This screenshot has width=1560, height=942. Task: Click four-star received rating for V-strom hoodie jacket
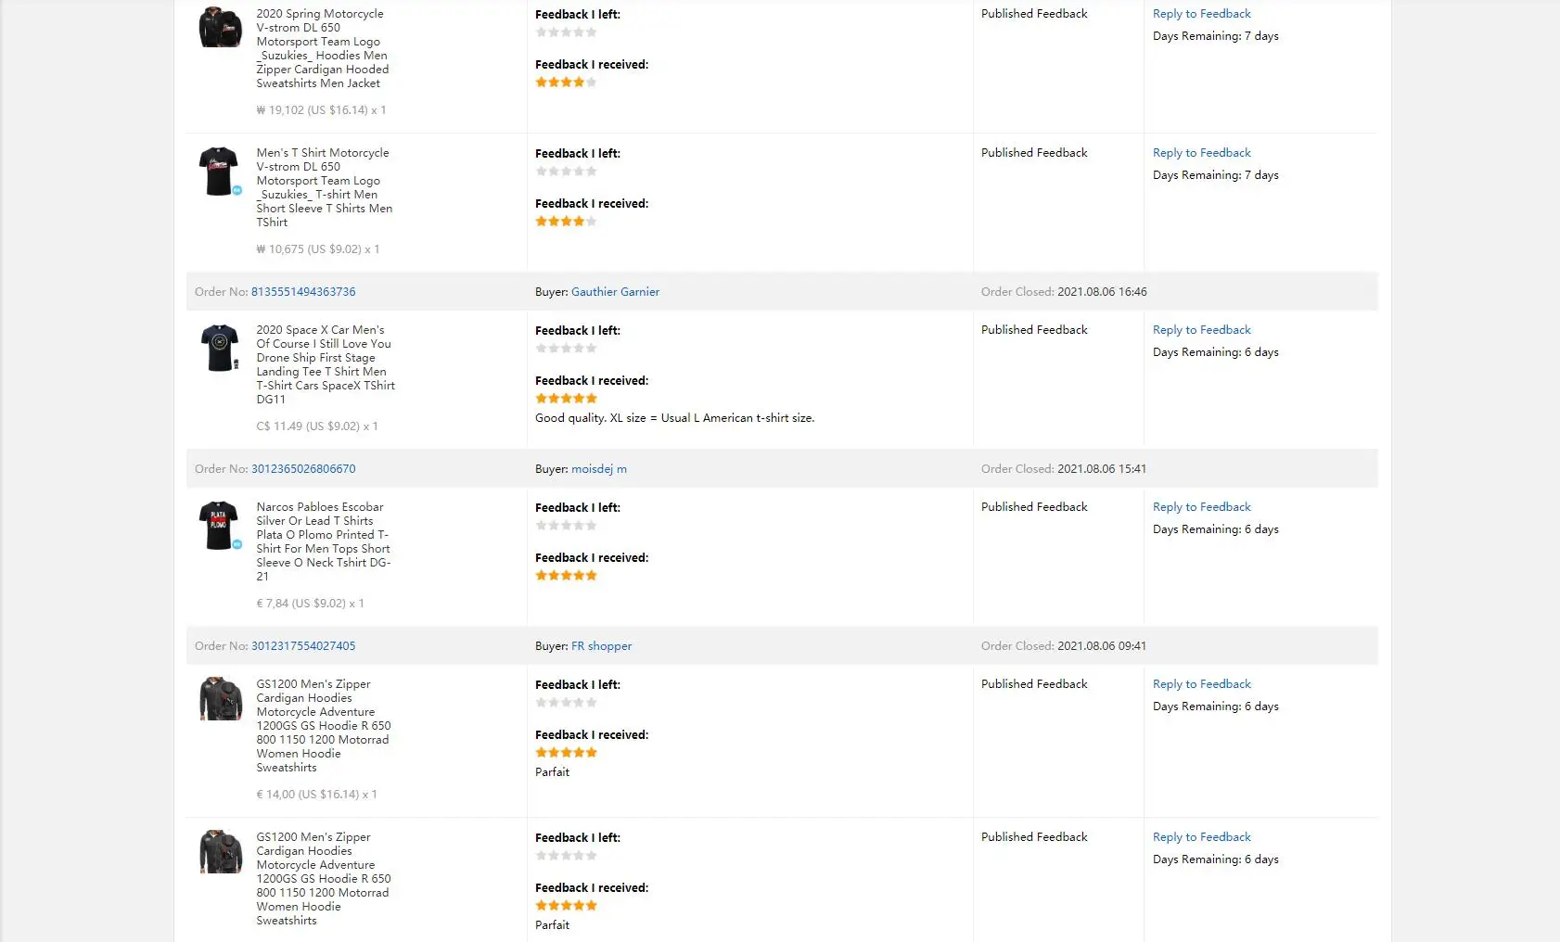(x=566, y=83)
